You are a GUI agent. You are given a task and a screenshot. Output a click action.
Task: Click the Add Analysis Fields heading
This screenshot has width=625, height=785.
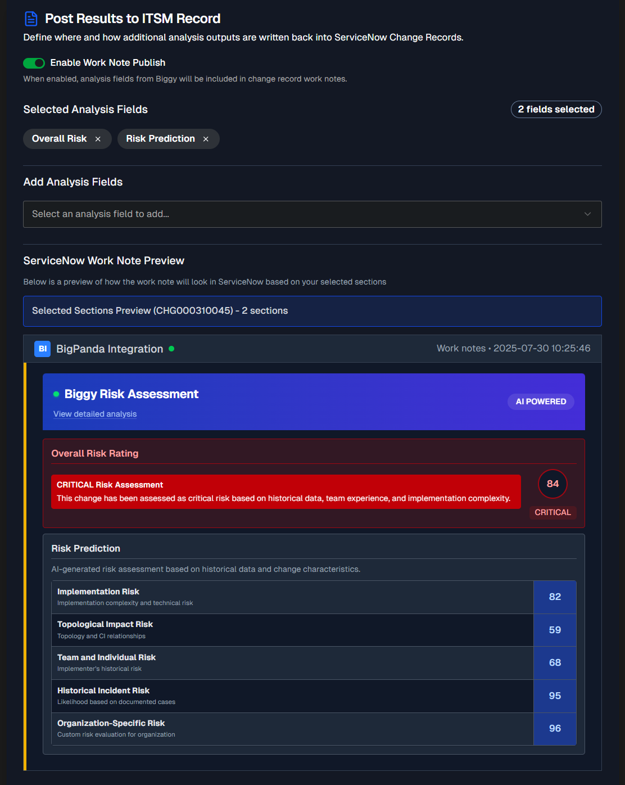point(73,182)
